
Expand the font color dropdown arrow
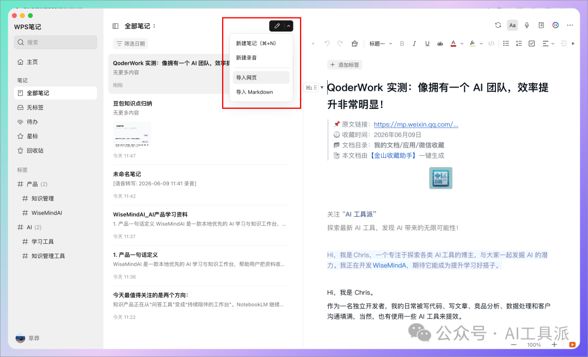(462, 44)
